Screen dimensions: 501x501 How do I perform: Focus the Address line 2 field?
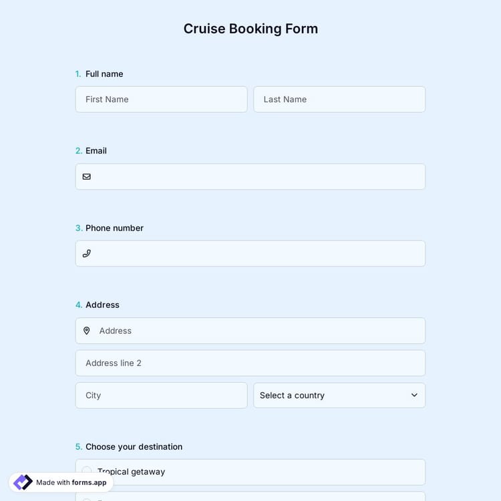tap(250, 363)
